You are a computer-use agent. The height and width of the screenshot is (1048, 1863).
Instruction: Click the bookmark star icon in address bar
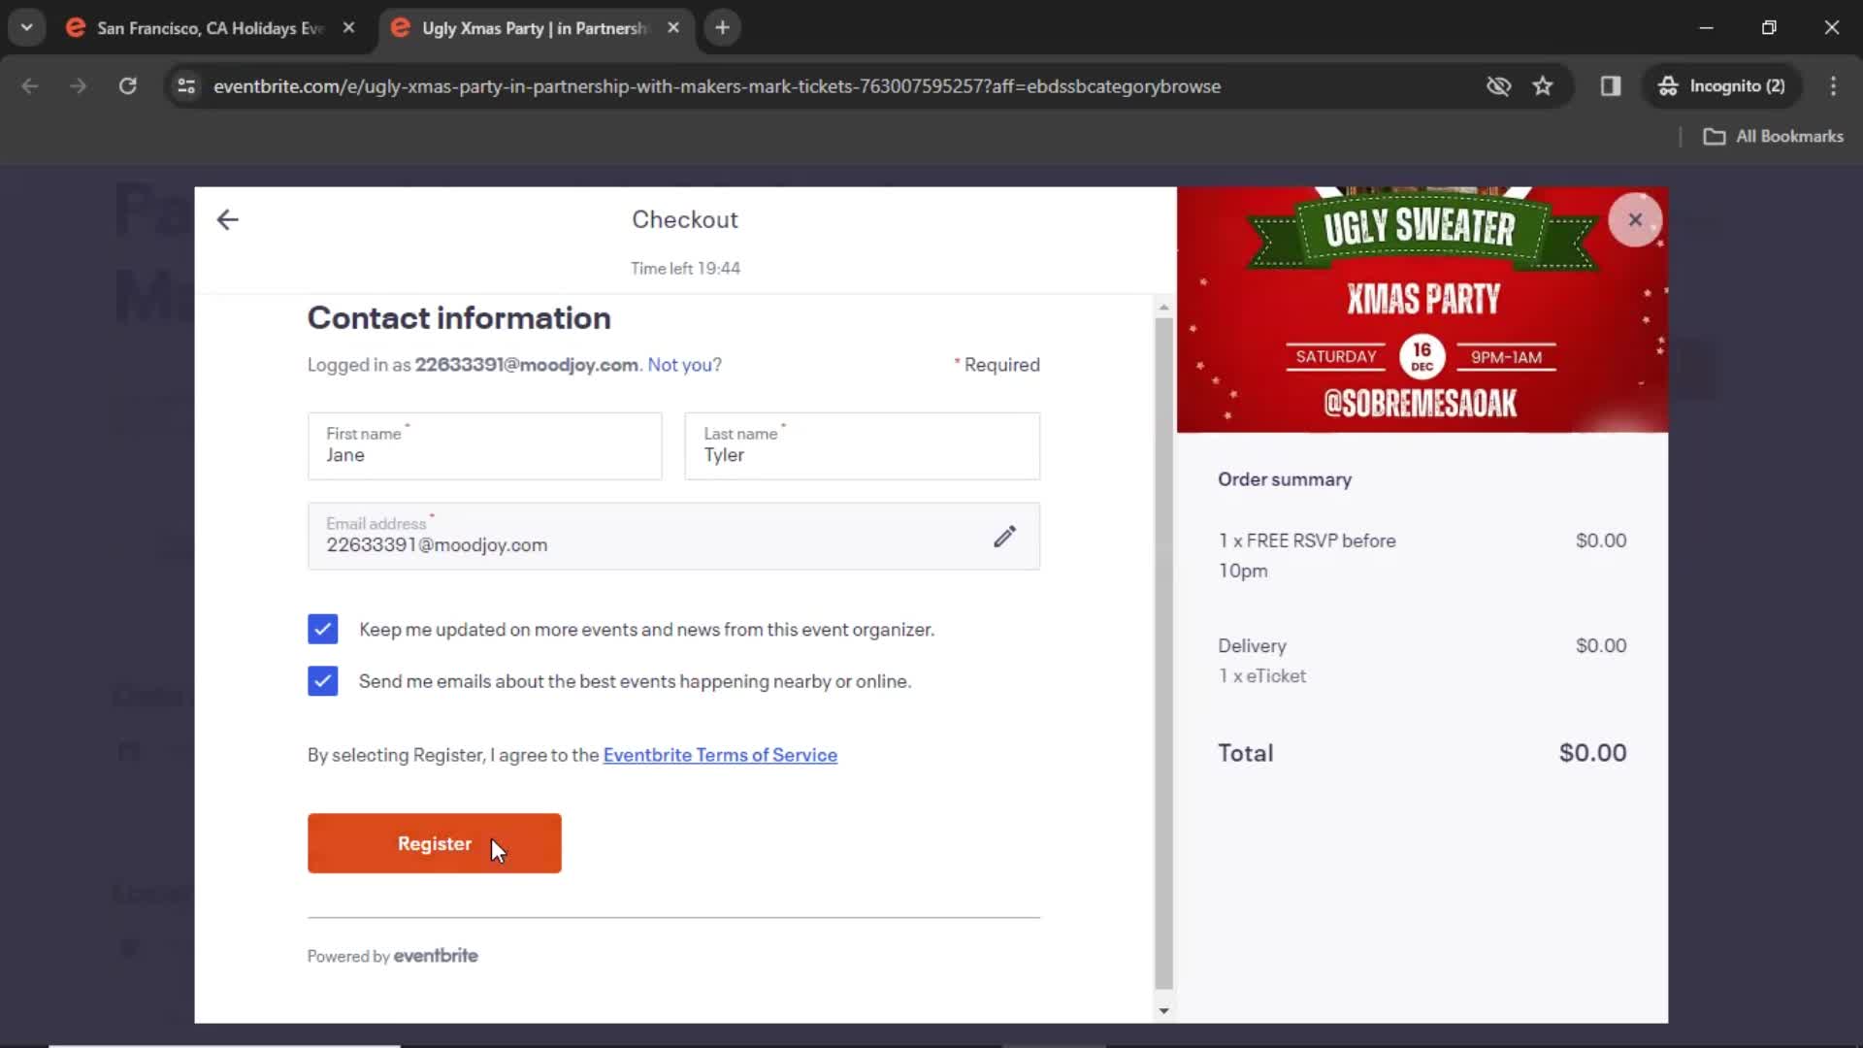point(1543,85)
